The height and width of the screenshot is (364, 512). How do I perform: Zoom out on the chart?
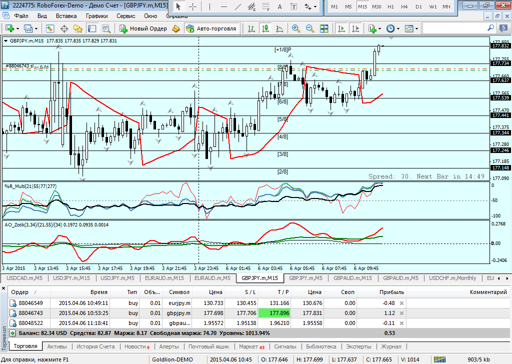pos(310,28)
